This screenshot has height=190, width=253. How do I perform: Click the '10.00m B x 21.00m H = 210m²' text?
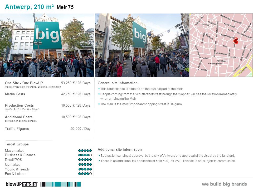(22, 109)
